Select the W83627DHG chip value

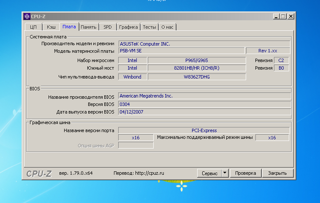(x=197, y=77)
